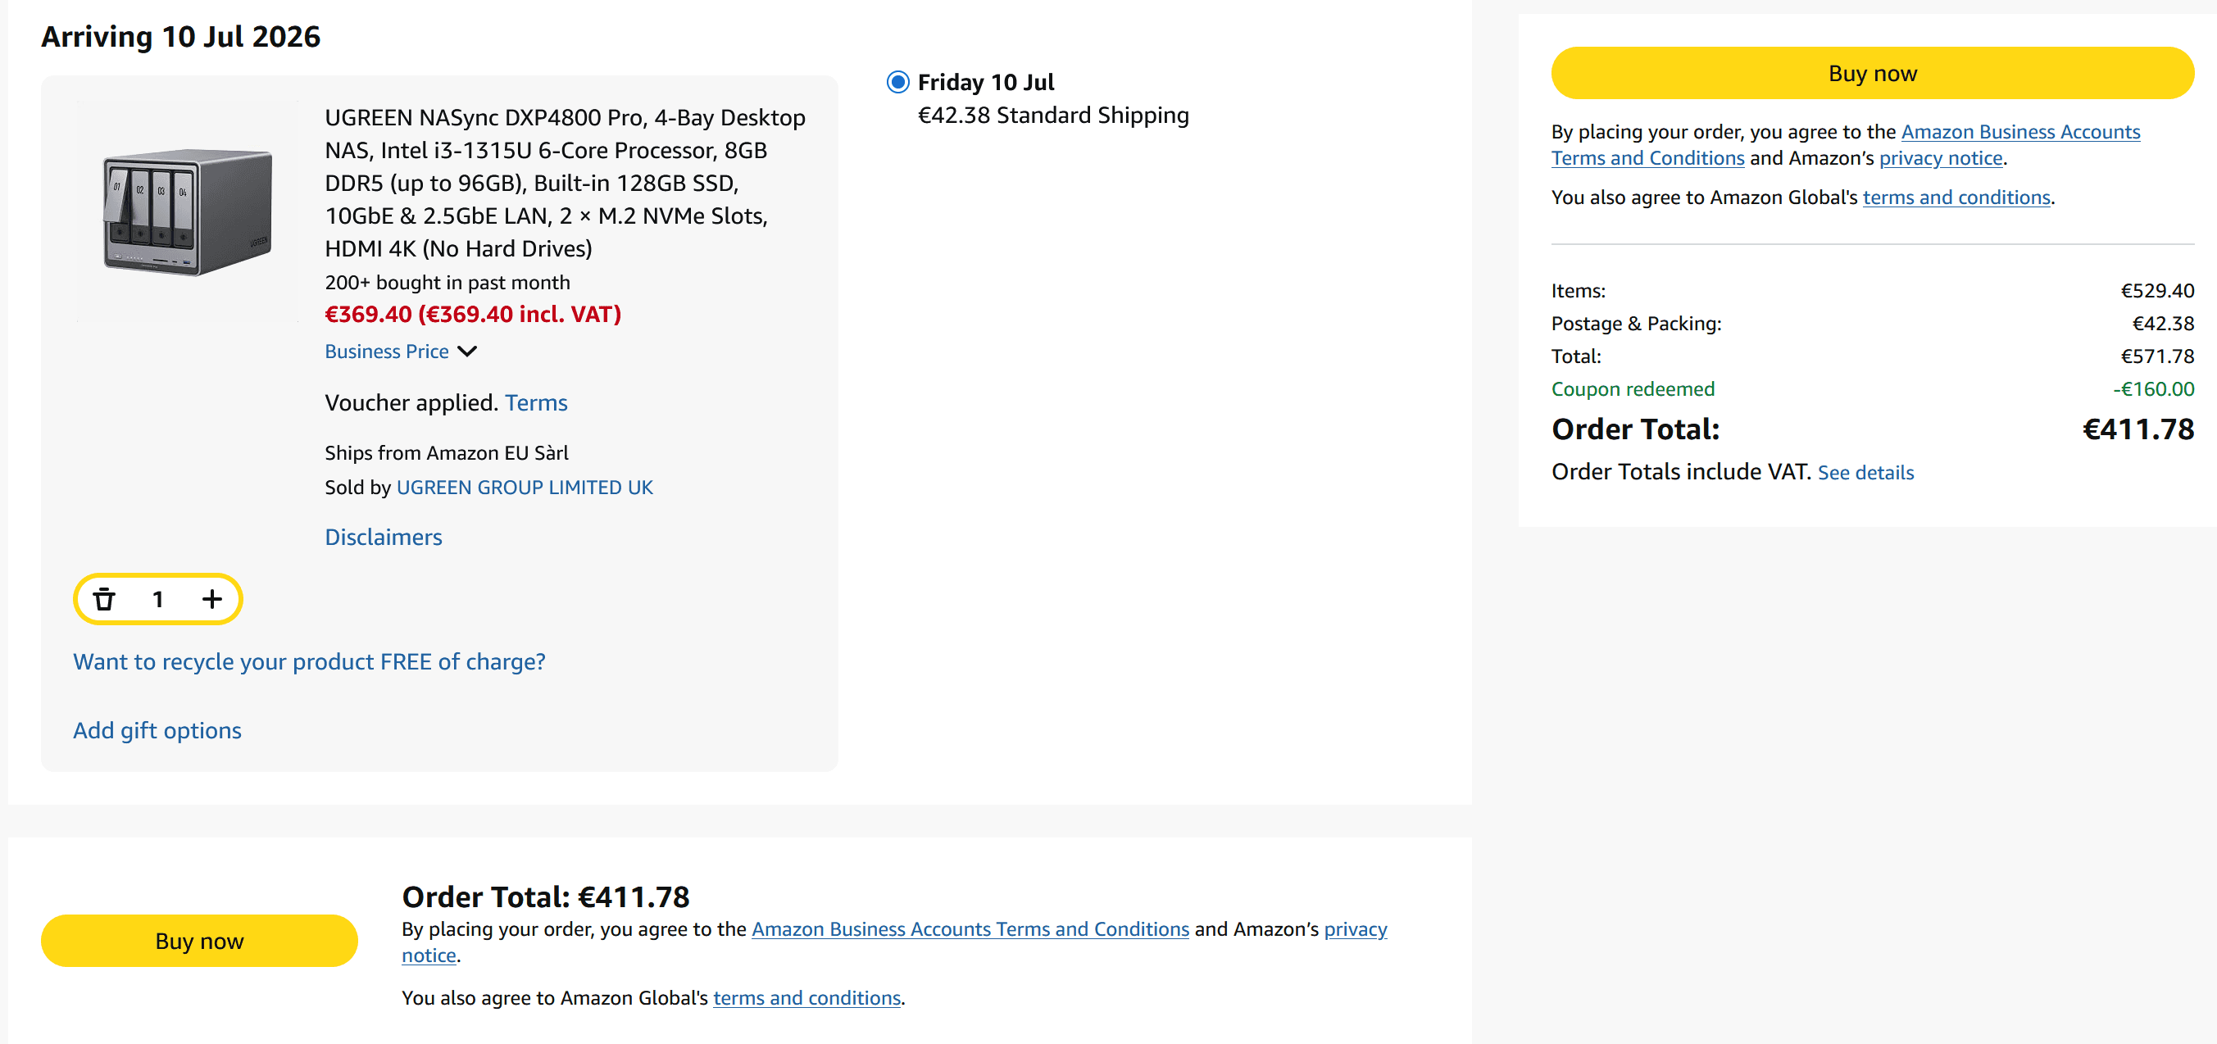Open the voucher Terms link
Viewport: 2217px width, 1044px height.
click(536, 403)
